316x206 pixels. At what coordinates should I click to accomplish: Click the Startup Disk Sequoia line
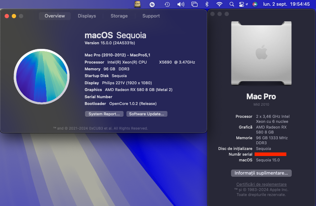point(106,76)
